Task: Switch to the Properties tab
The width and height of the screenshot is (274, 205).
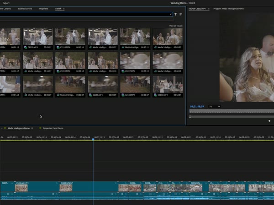Action: point(43,9)
